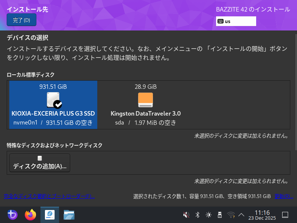Open the brightness tray icon
The width and height of the screenshot is (297, 223).
click(209, 215)
